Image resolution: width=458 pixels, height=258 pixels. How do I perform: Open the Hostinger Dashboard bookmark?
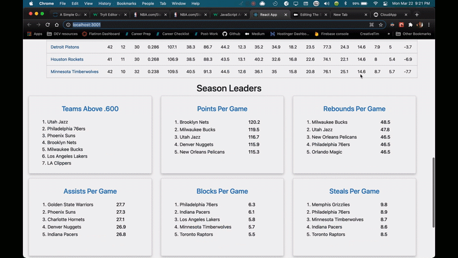coord(289,34)
